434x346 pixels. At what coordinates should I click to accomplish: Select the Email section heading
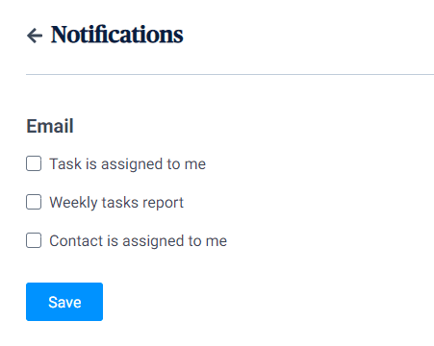tap(50, 126)
